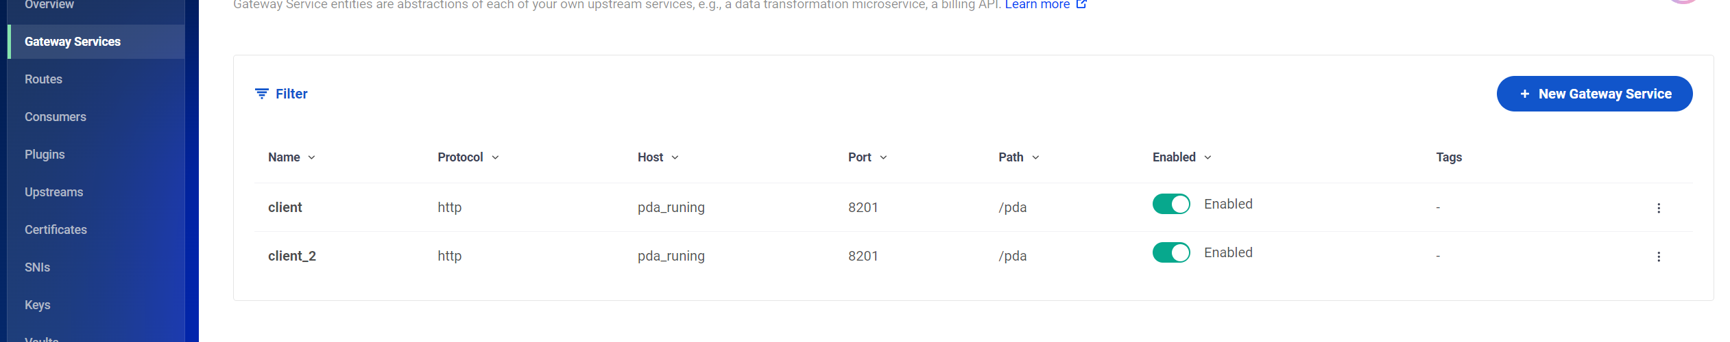
Task: Sort by Path column chevron
Action: (1035, 157)
